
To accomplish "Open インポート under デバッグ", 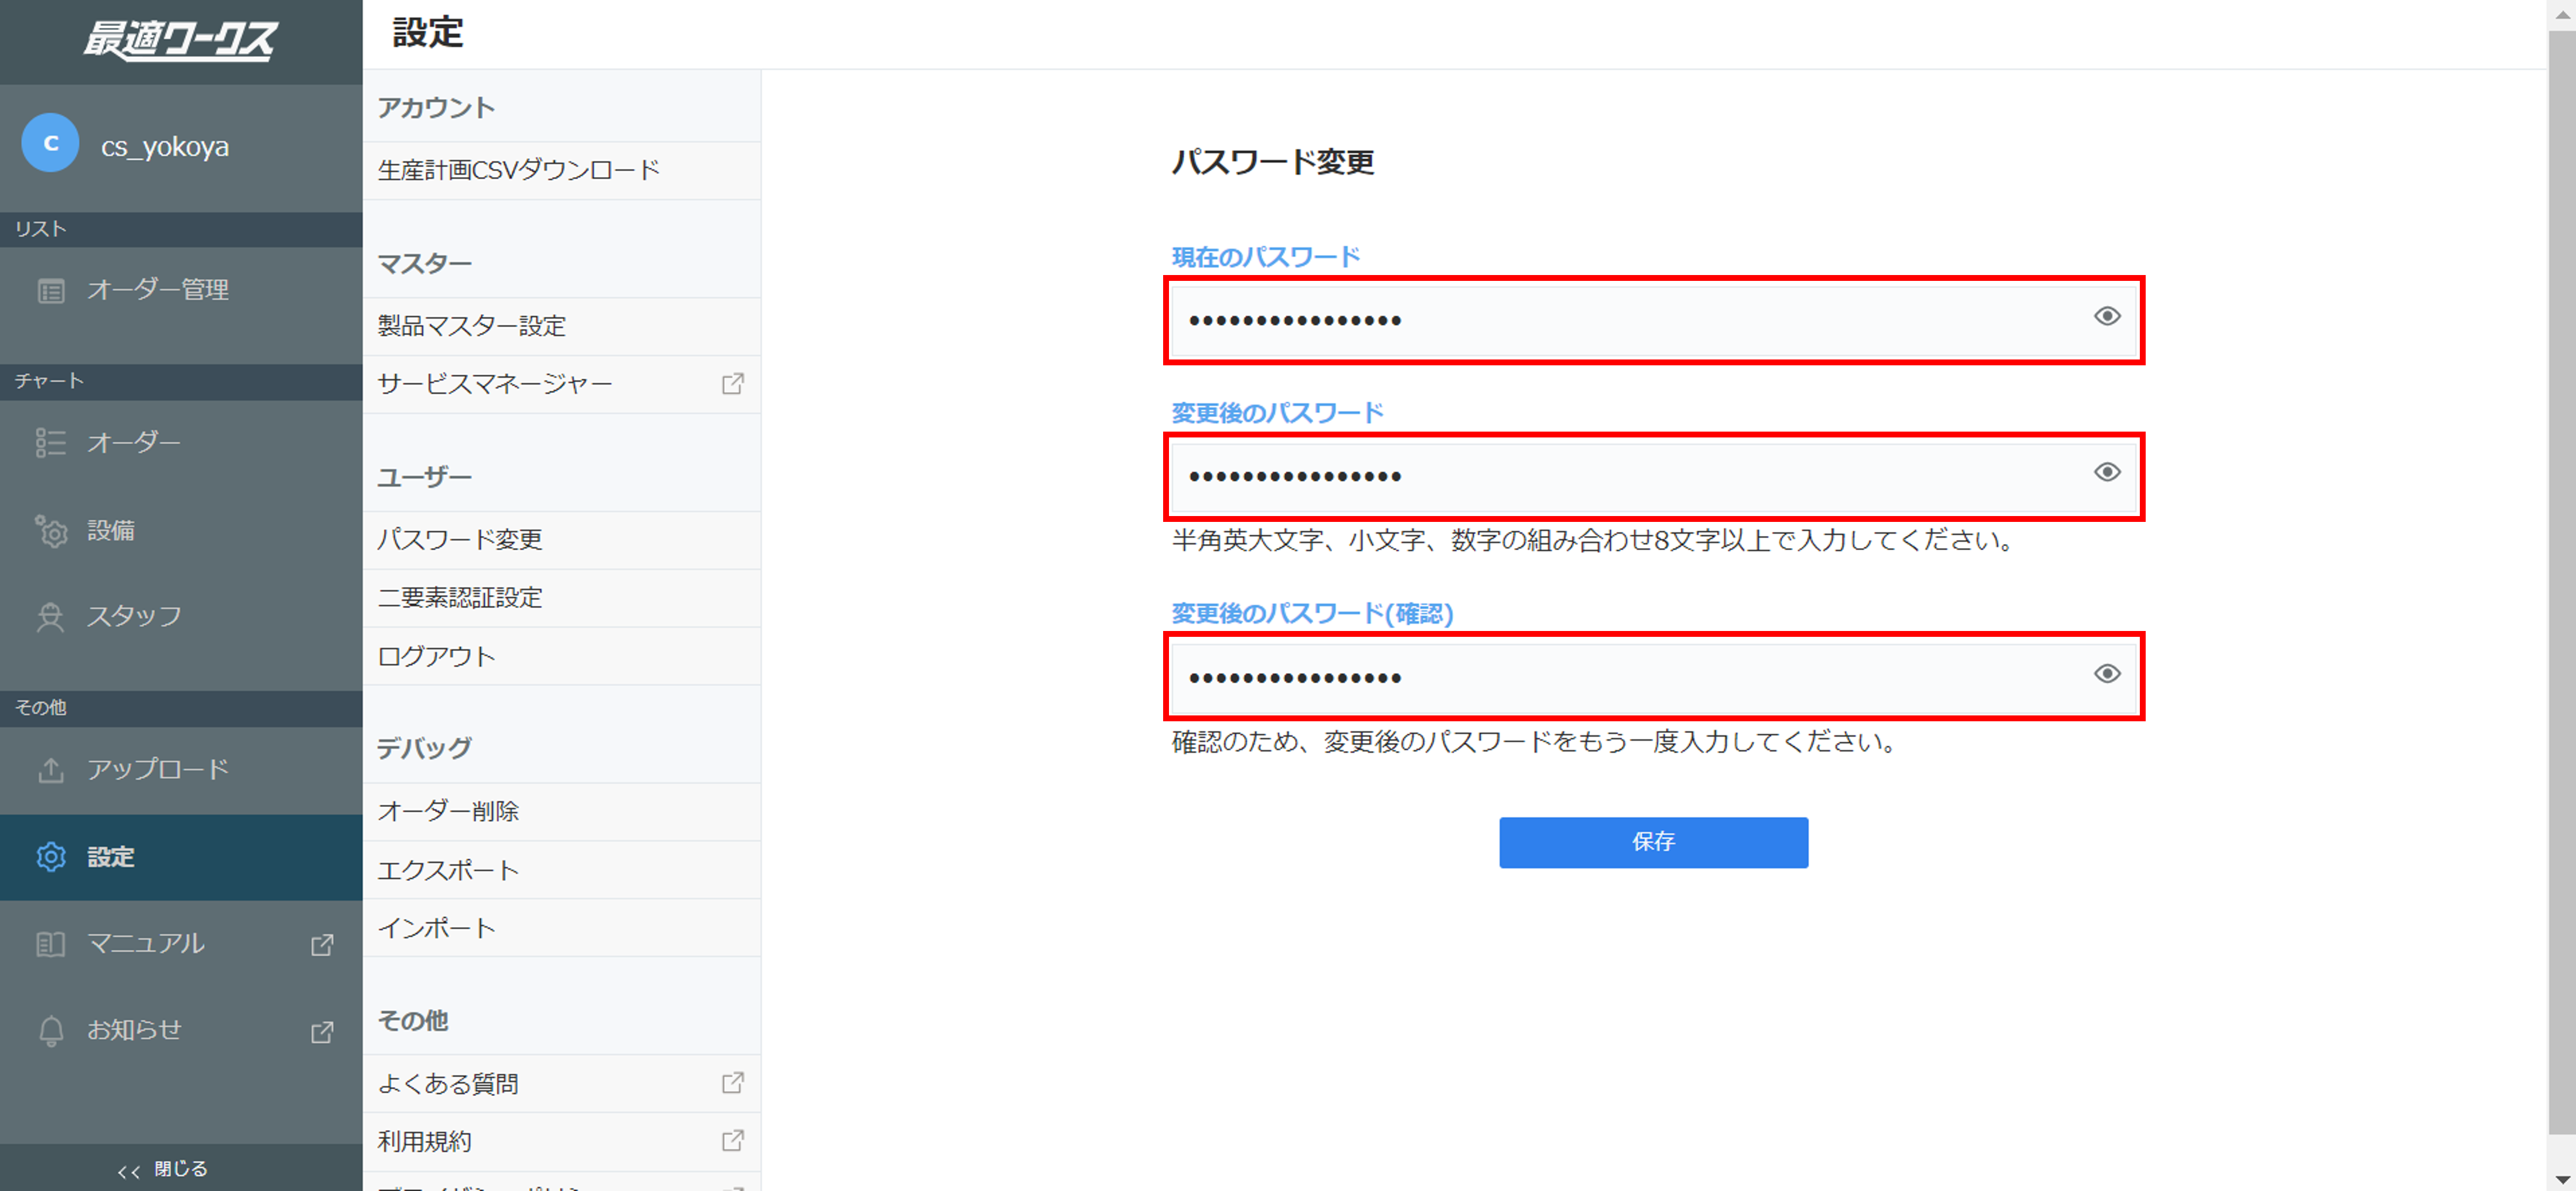I will pos(561,929).
